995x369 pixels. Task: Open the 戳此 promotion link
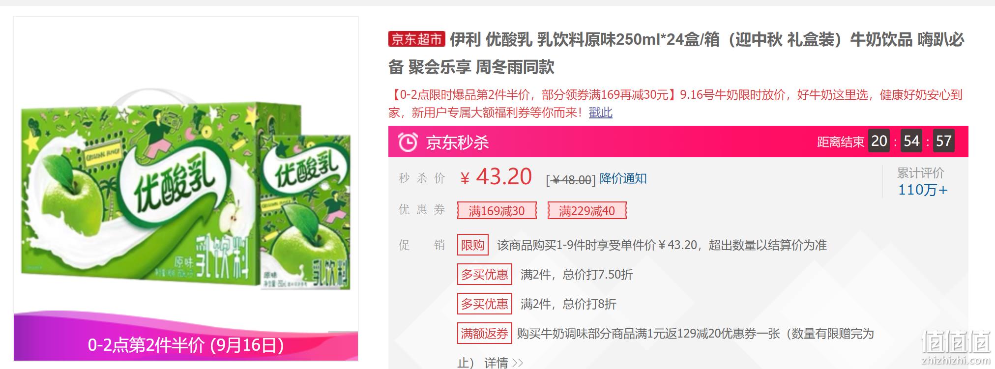pyautogui.click(x=600, y=113)
